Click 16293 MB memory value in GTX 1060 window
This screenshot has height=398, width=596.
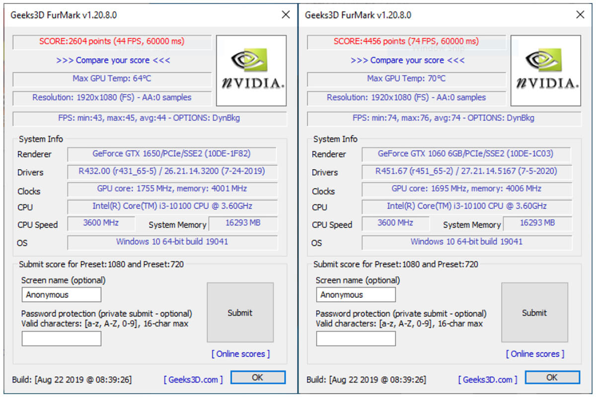pyautogui.click(x=537, y=223)
